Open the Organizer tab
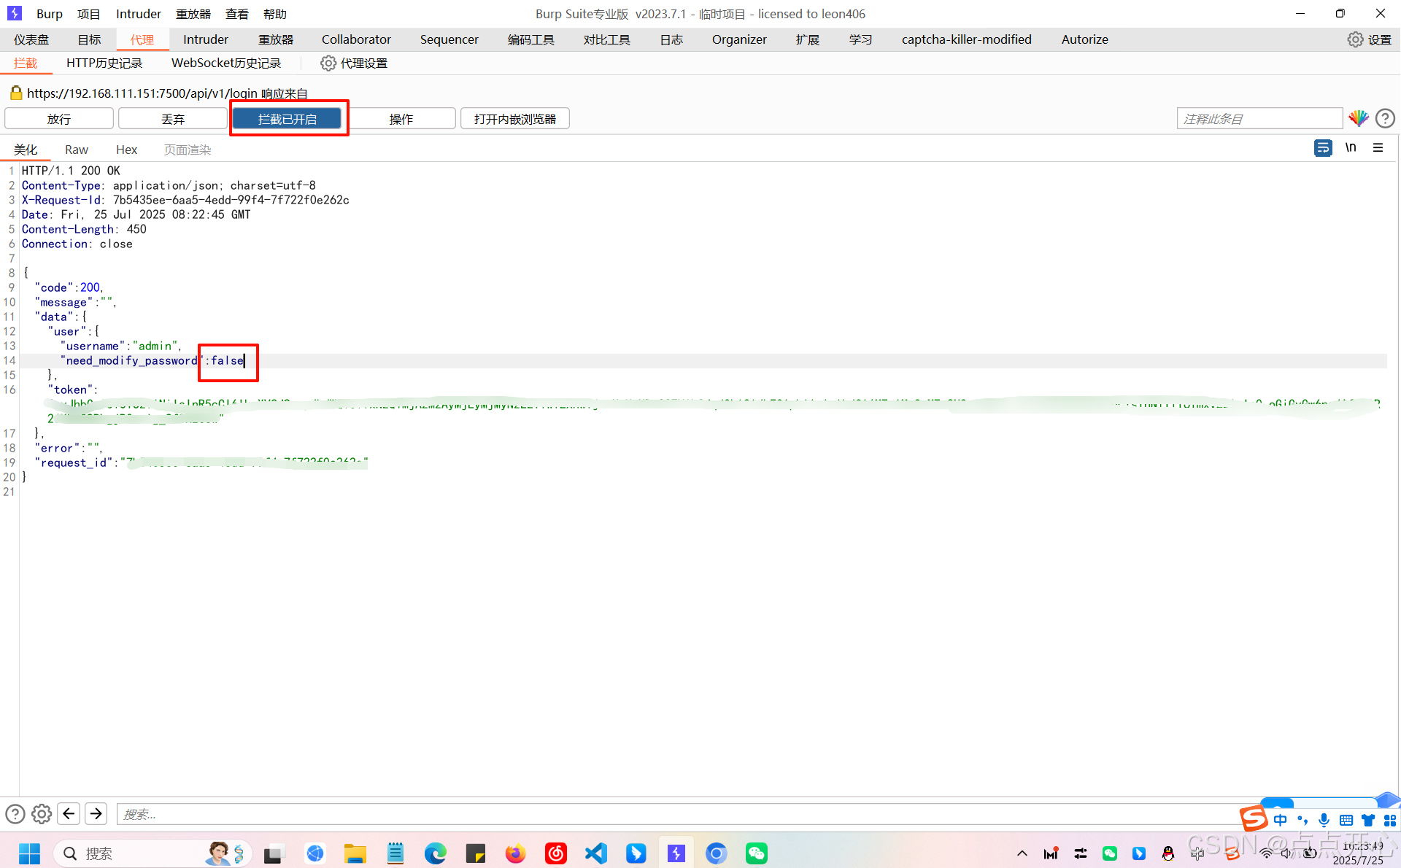The height and width of the screenshot is (868, 1401). point(739,39)
